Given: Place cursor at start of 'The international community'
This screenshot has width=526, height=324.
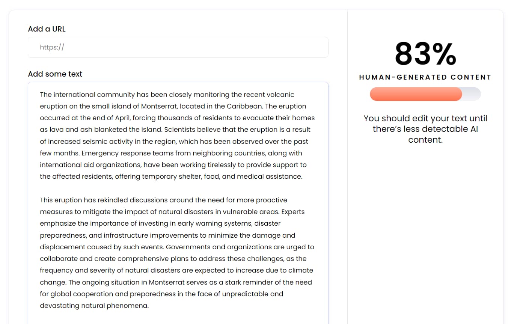Looking at the screenshot, I should point(41,95).
